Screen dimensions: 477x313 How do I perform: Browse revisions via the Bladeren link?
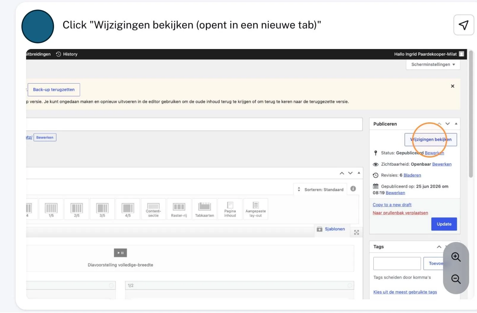point(412,175)
